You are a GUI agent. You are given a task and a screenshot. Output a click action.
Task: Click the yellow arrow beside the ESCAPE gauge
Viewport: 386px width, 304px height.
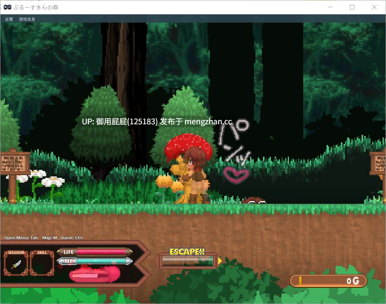[x=220, y=261]
